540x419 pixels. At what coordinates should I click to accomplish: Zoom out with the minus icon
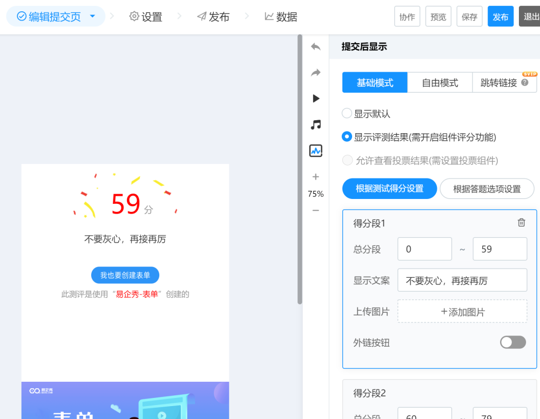pos(316,210)
